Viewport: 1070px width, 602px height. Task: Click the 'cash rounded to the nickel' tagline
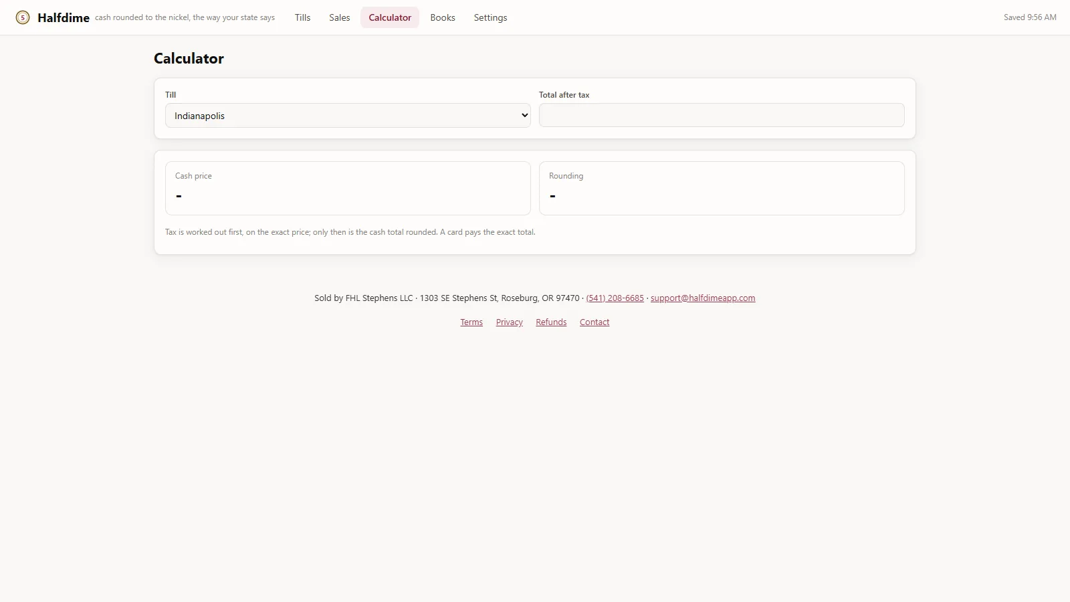185,17
